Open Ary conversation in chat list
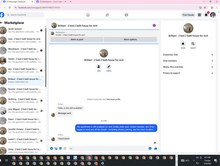Image resolution: width=220 pixels, height=166 pixels. point(22,70)
